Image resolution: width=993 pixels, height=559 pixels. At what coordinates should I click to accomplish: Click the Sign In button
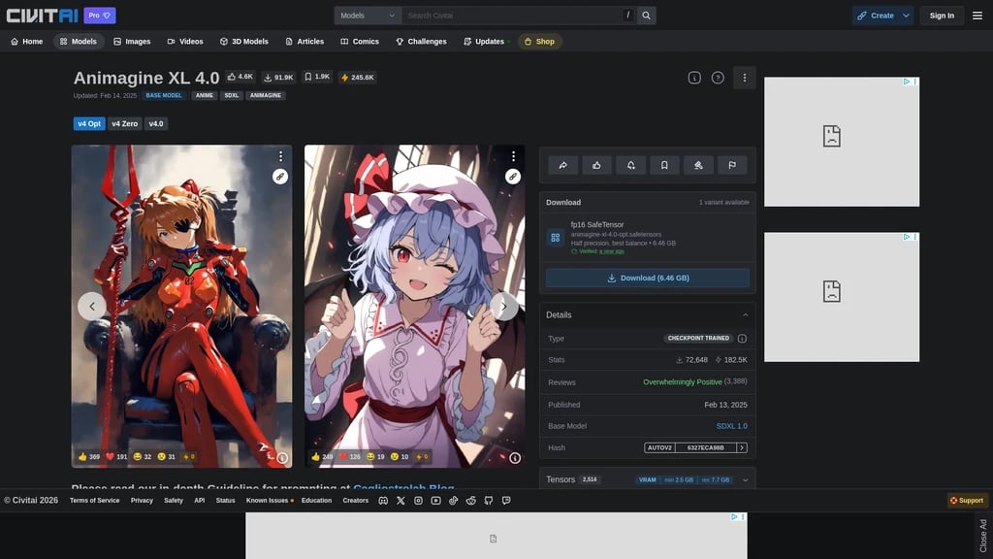point(942,16)
